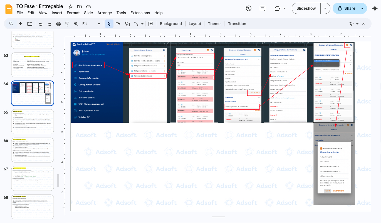This screenshot has height=223, width=381.
Task: Select slide 68 thumbnail
Action: tap(33, 207)
